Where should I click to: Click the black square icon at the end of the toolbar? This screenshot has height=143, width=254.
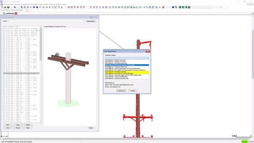tap(189, 7)
